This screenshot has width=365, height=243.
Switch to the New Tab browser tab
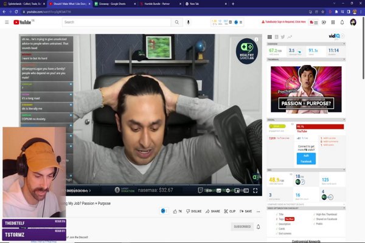206,4
